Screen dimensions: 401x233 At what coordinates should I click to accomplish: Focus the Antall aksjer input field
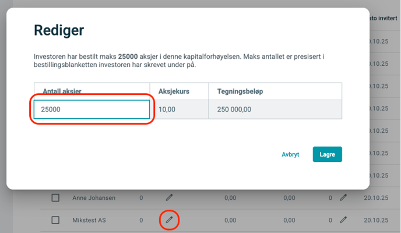[92, 110]
